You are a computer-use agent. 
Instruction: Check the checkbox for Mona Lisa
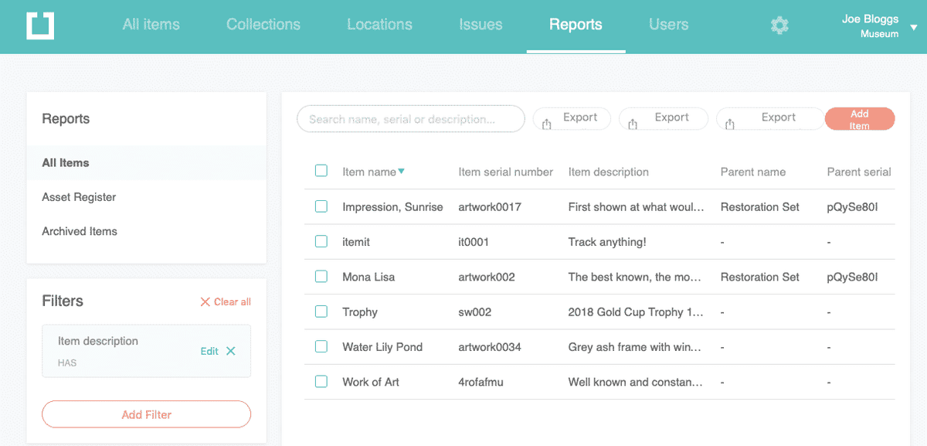321,276
